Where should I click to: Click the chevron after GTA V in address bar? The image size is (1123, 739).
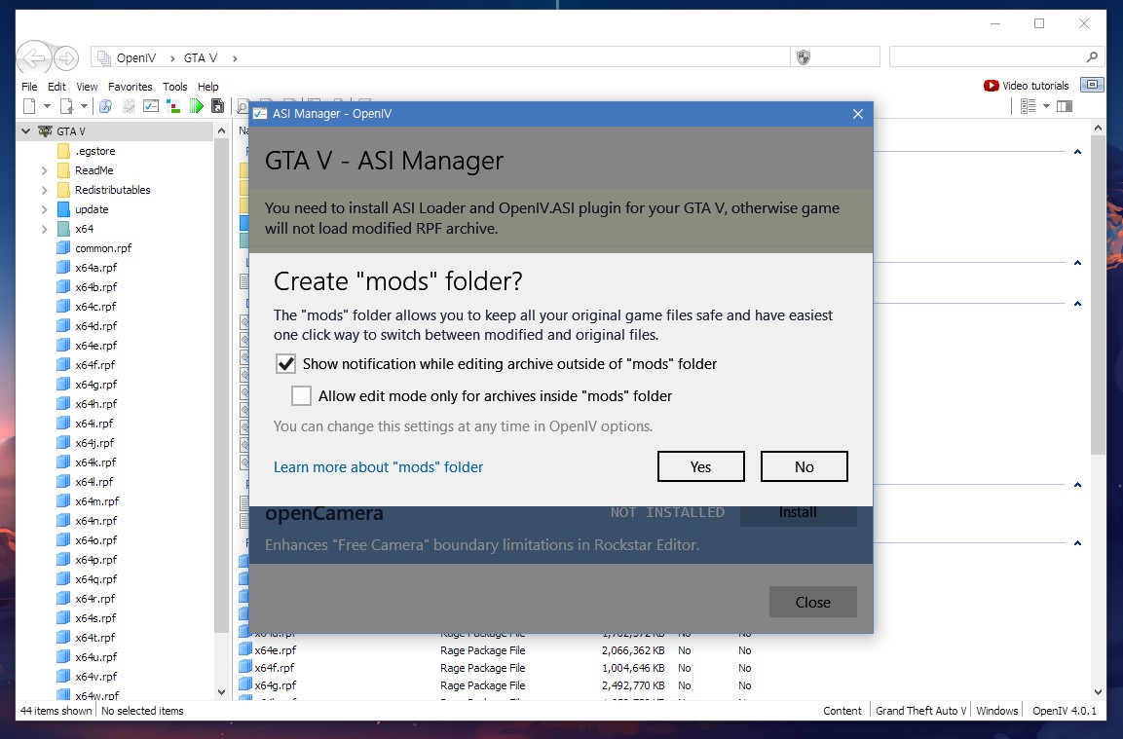pyautogui.click(x=235, y=58)
